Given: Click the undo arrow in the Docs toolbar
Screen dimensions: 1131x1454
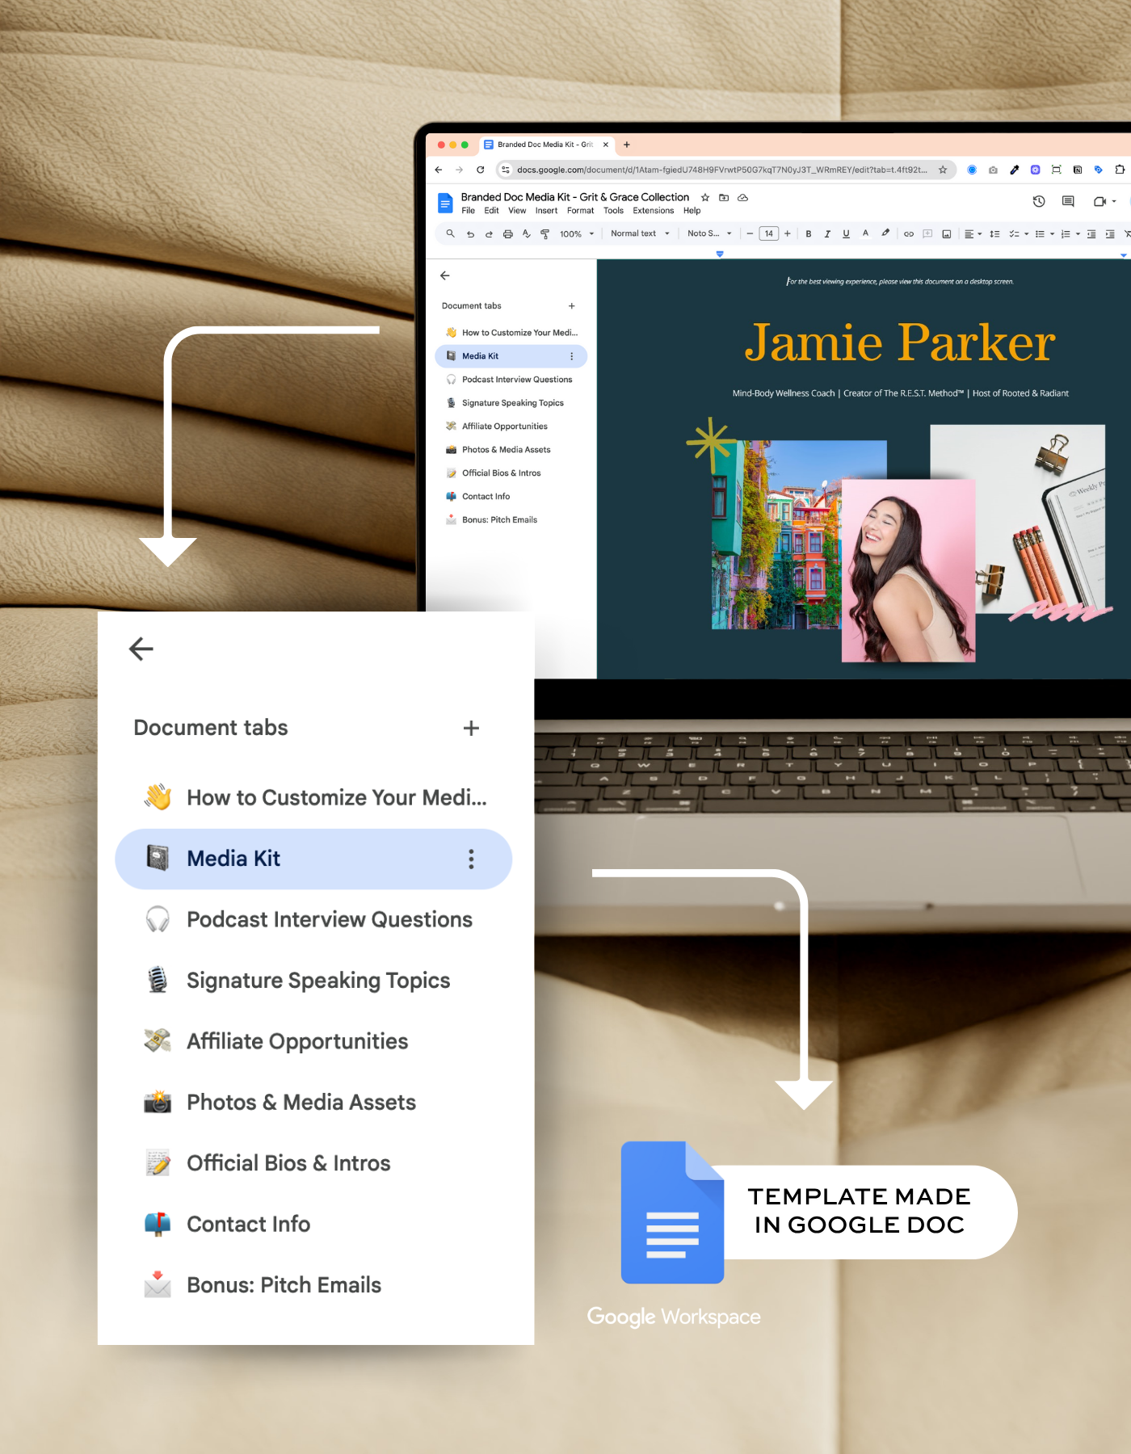Looking at the screenshot, I should [x=470, y=234].
